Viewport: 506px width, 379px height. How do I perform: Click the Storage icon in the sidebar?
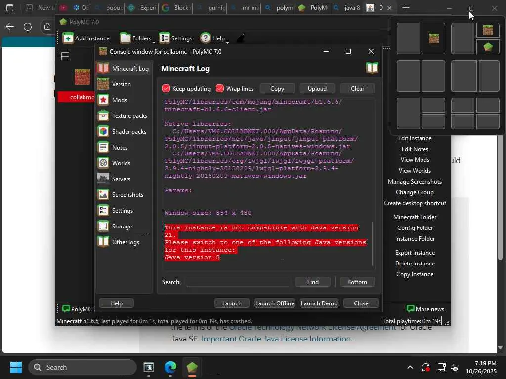click(103, 226)
